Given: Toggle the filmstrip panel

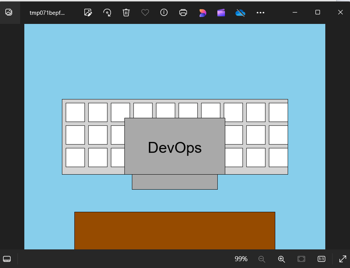Looking at the screenshot, I should [7, 259].
